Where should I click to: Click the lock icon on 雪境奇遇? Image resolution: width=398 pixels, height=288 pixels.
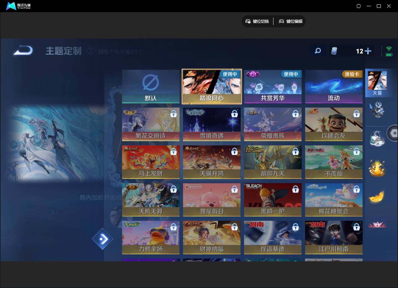[x=234, y=114]
